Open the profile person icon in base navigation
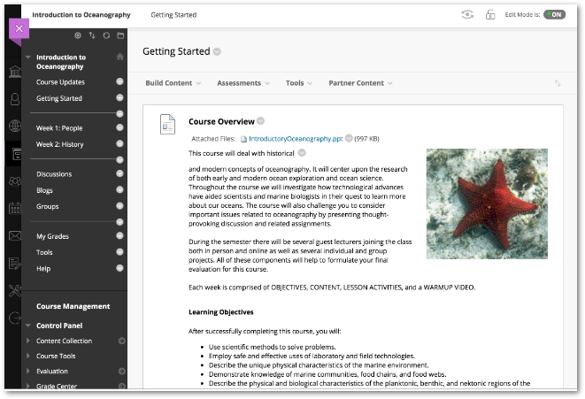Image resolution: width=585 pixels, height=399 pixels. tap(15, 99)
